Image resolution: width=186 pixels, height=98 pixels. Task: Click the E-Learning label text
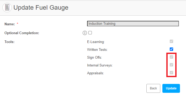coord(96,42)
